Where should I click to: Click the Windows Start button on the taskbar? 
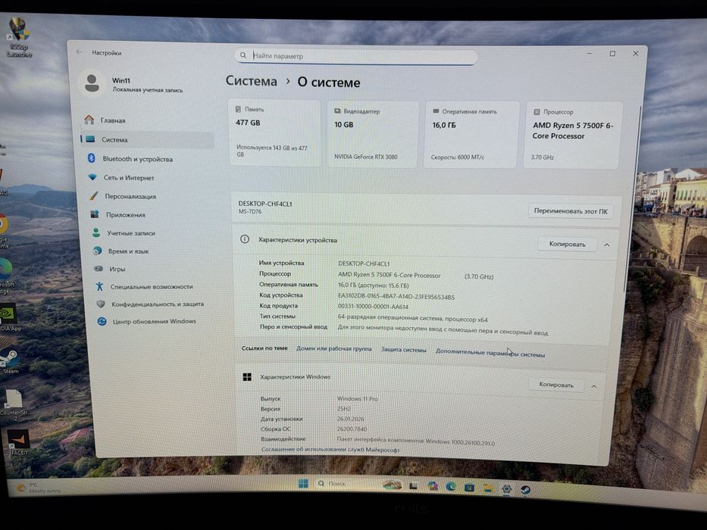click(x=303, y=483)
